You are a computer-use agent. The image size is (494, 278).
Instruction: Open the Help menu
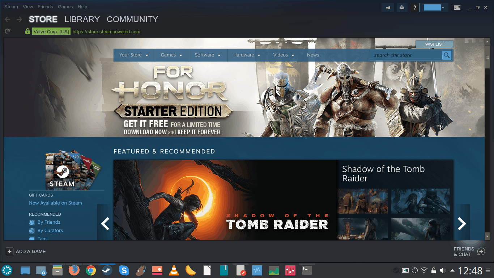pos(82,7)
